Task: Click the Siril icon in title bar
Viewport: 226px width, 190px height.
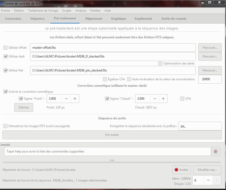Action: pos(2,3)
